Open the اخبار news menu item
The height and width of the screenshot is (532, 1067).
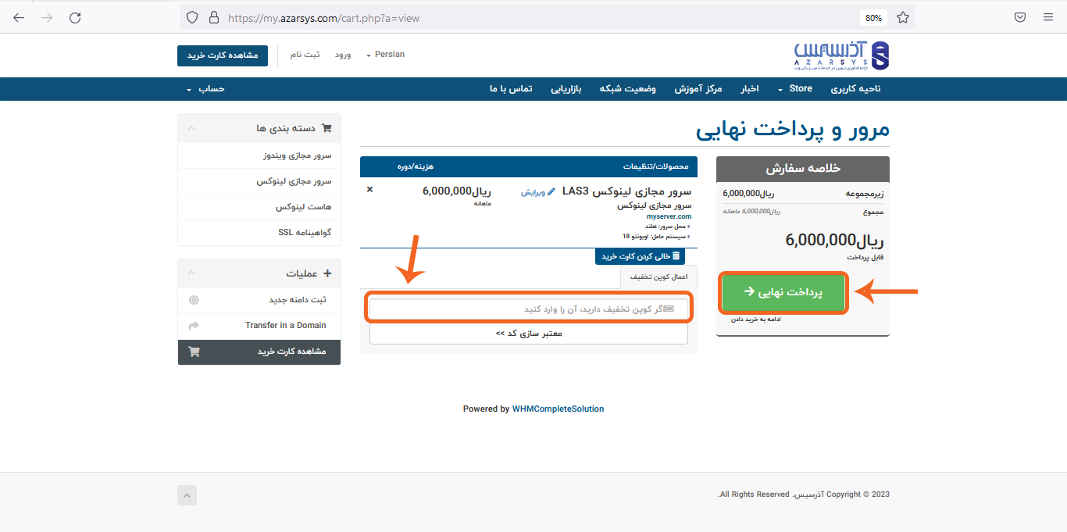750,89
